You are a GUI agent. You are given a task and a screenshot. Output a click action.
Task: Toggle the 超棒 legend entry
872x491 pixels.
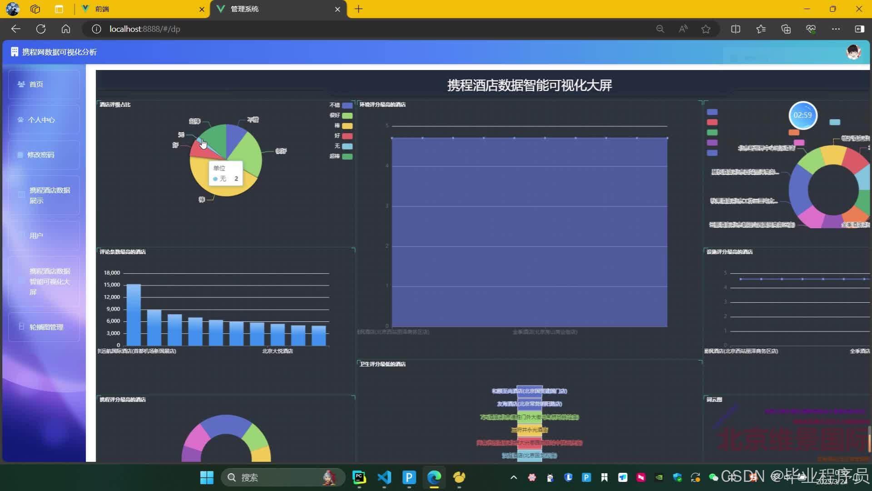[x=347, y=156]
